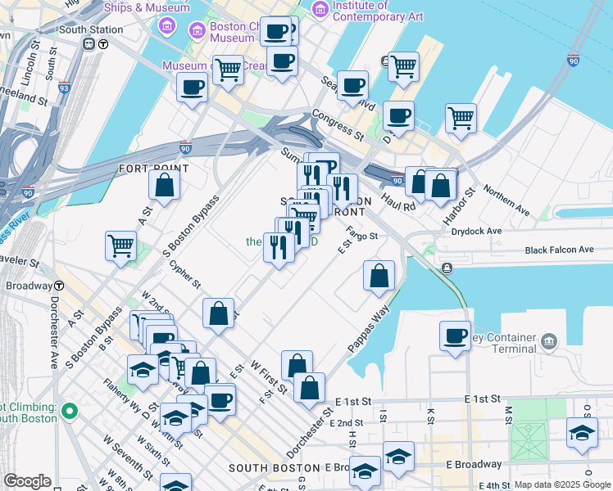Open the Google logo link
The width and height of the screenshot is (613, 491).
[27, 481]
